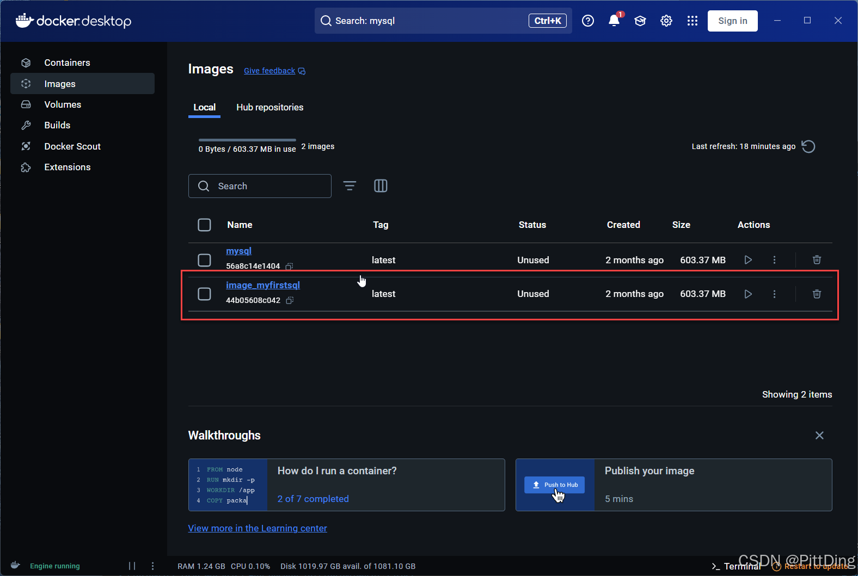Image resolution: width=858 pixels, height=576 pixels.
Task: Open the Containers sidebar section
Action: 82,63
